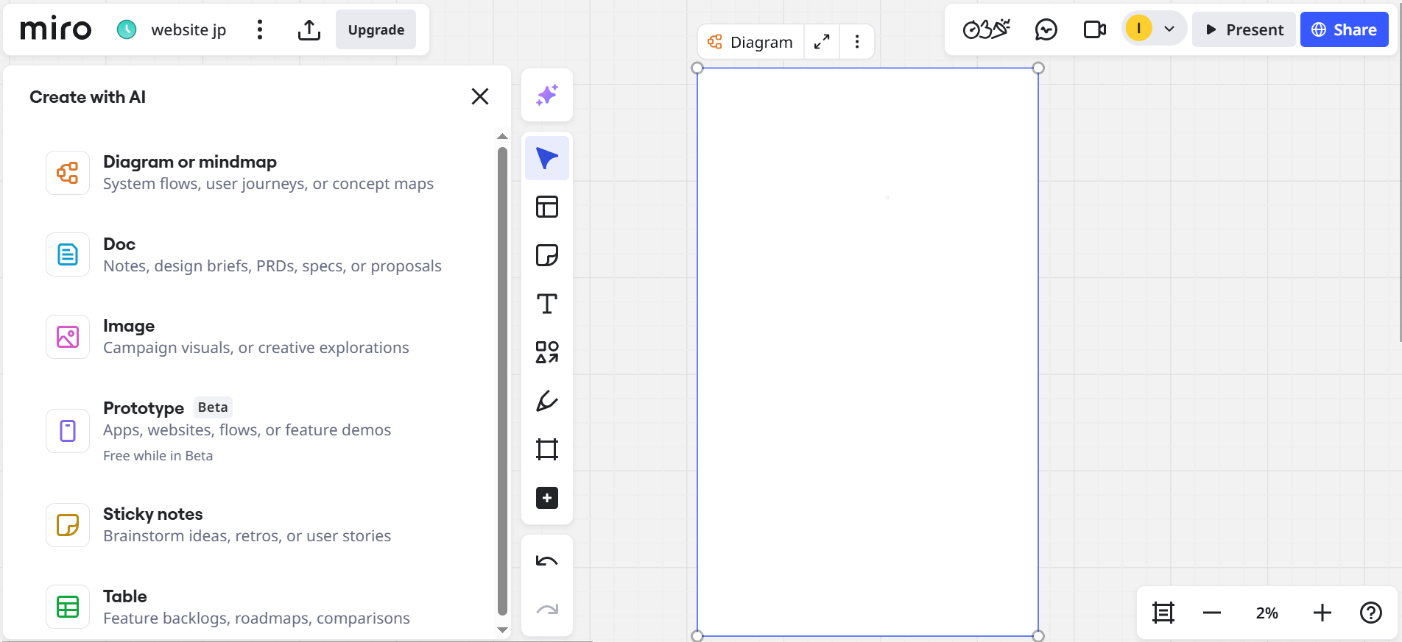Click the Diagram frame label
Image resolution: width=1402 pixels, height=642 pixels.
[750, 42]
